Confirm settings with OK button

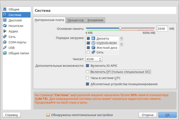pyautogui.click(x=167, y=115)
